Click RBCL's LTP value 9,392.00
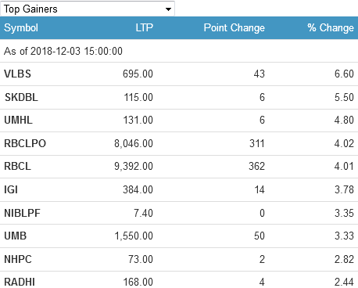The width and height of the screenshot is (358, 288). click(134, 166)
